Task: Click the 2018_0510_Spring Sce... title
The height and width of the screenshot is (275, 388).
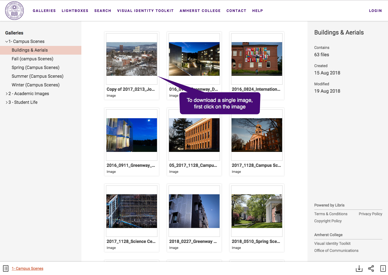Action: pos(256,241)
